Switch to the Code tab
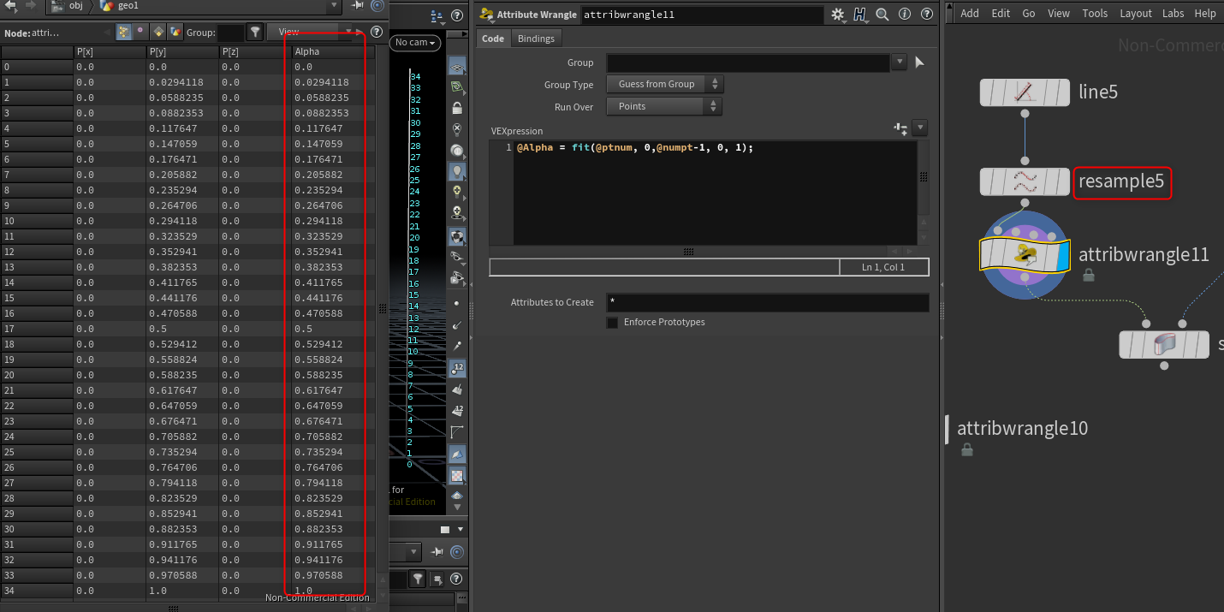 click(x=493, y=39)
